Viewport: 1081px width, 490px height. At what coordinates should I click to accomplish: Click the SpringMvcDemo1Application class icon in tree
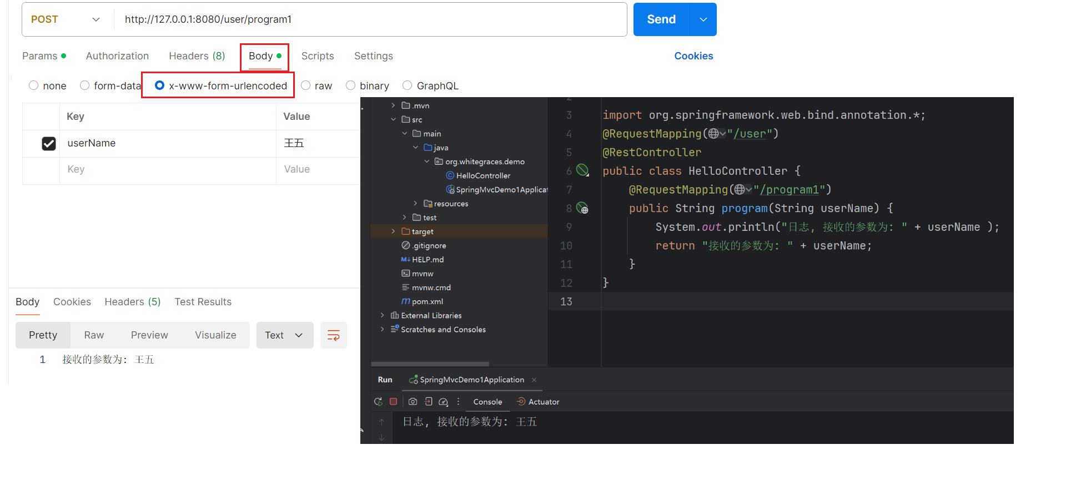click(450, 190)
